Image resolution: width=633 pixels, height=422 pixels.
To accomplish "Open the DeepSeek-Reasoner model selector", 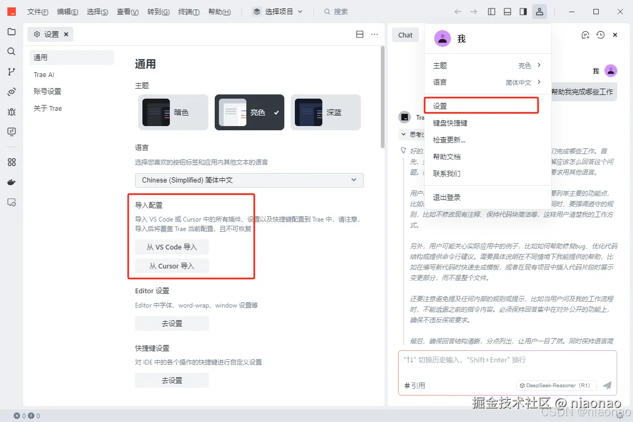I will [556, 385].
